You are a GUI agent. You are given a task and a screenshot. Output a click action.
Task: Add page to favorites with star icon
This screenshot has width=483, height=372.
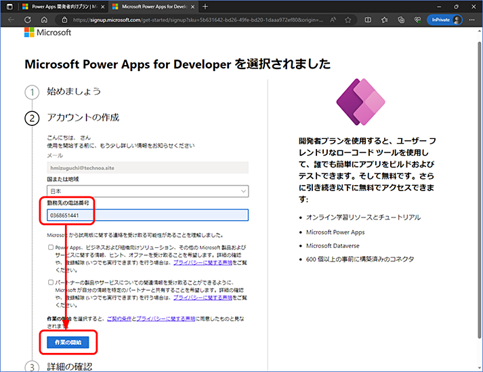(x=348, y=20)
